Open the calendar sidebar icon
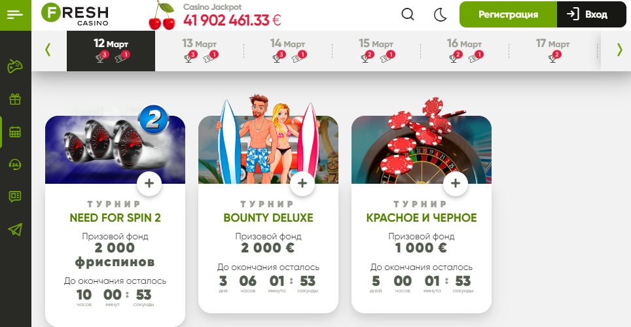 point(15,132)
